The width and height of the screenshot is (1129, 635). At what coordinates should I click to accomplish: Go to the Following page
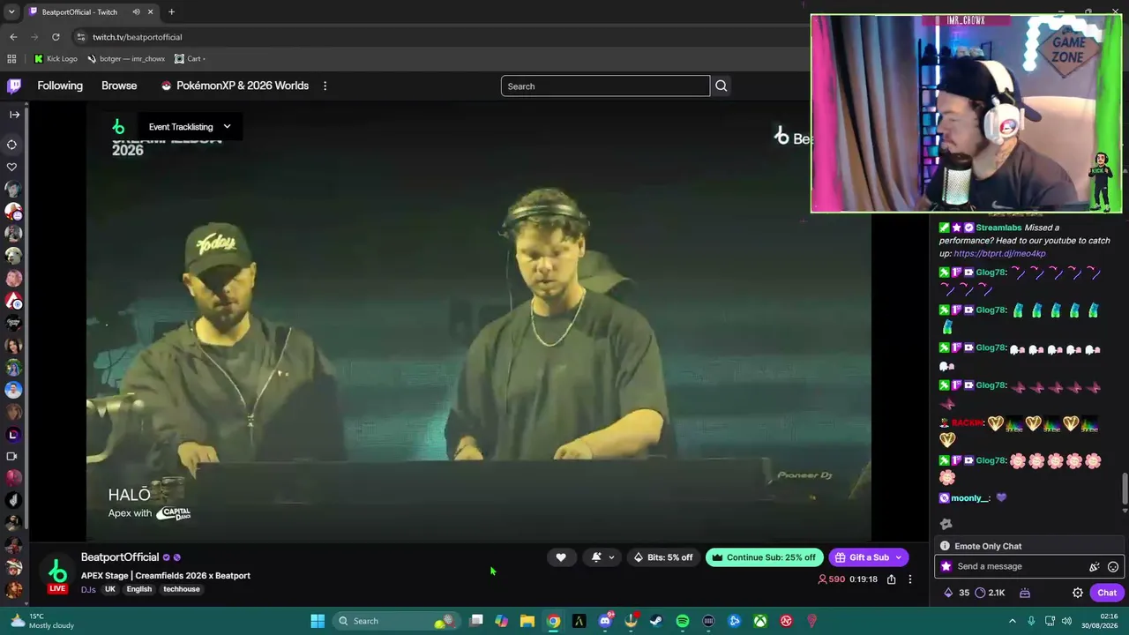tap(60, 86)
